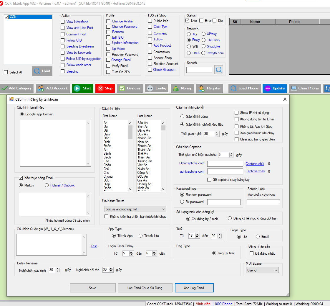Click the Xóa Log Email button
Viewport: 330px width, 306px height.
click(194, 288)
